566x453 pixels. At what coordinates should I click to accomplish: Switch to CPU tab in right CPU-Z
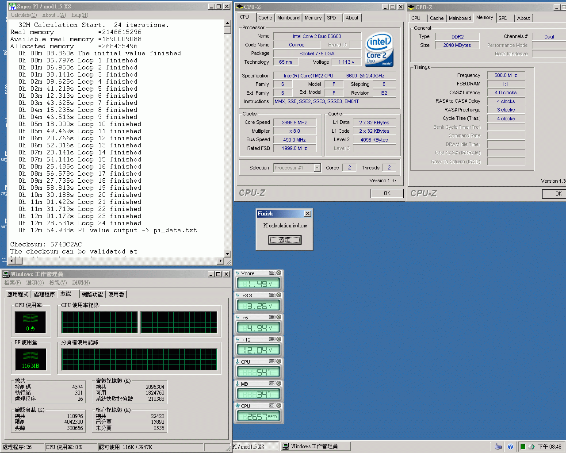416,18
